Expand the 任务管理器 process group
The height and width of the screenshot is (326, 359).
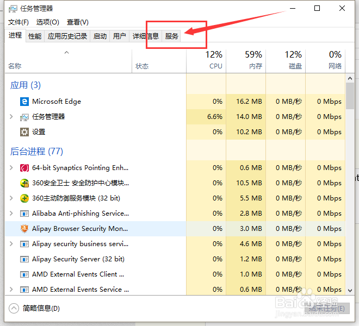[11, 117]
